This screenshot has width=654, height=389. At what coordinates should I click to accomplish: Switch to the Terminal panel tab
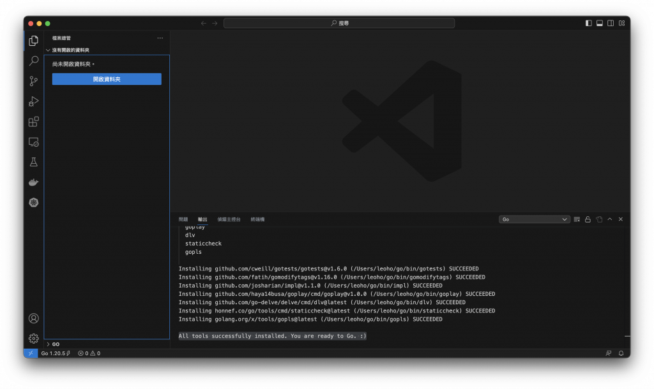(x=257, y=219)
